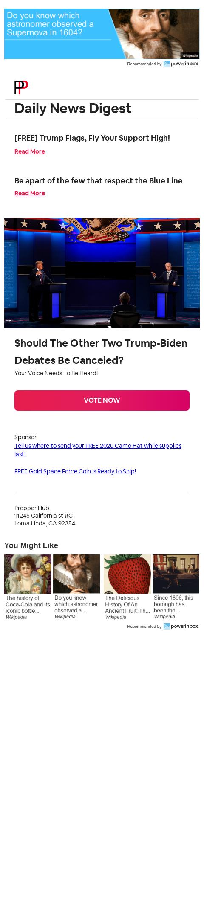Open the Blue Line respect headline
The height and width of the screenshot is (911, 204).
tap(99, 181)
